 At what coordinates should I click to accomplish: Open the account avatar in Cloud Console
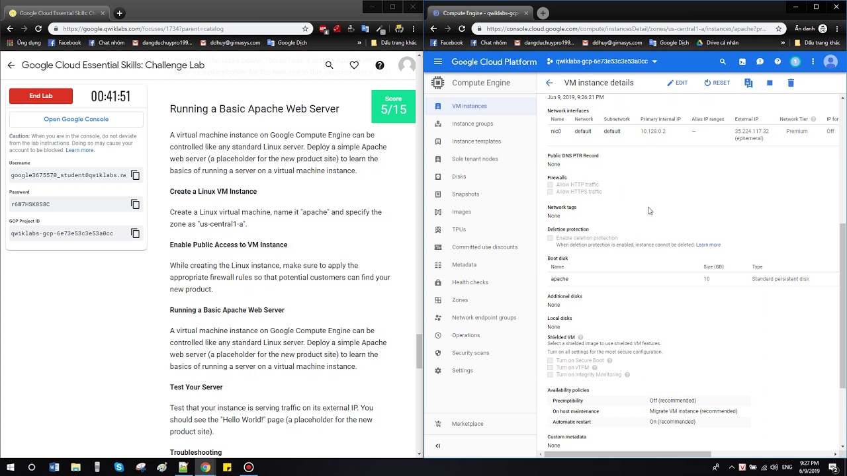pos(830,61)
